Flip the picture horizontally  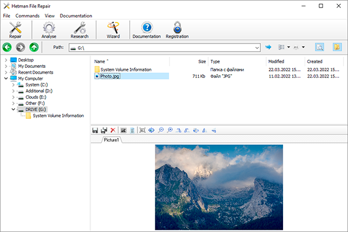[205, 130]
